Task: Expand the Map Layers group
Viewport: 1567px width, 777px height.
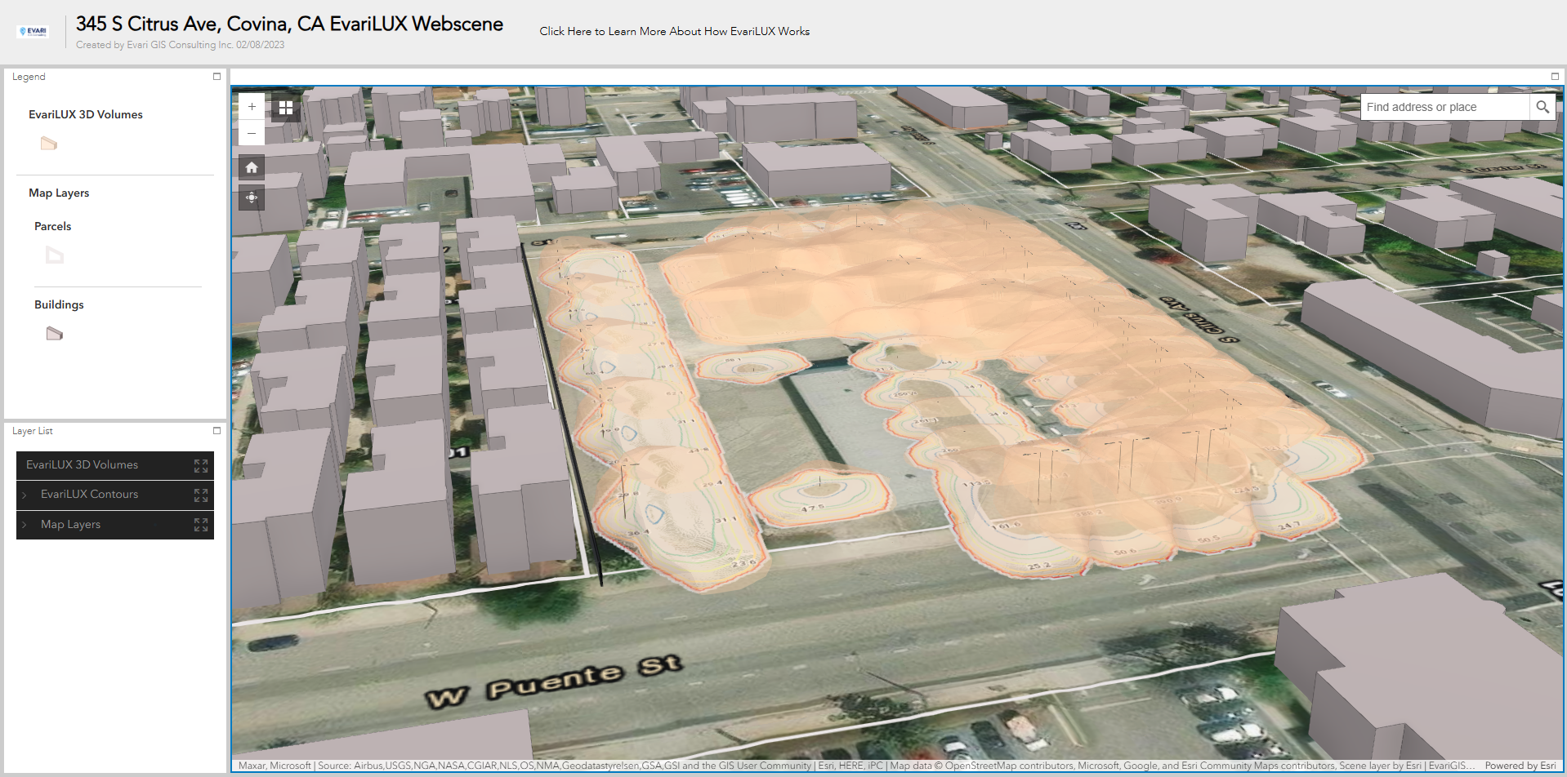Action: 25,525
